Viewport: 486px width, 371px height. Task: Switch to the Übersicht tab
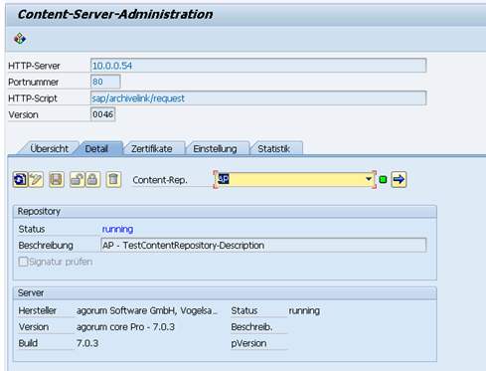[49, 148]
